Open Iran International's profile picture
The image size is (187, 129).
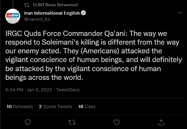click(x=13, y=16)
